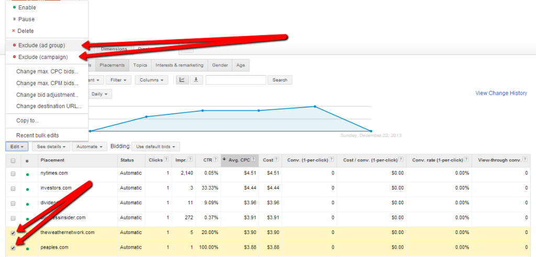This screenshot has height=257, width=536.
Task: Click help icon beside View-through conv. header
Action: click(525, 160)
